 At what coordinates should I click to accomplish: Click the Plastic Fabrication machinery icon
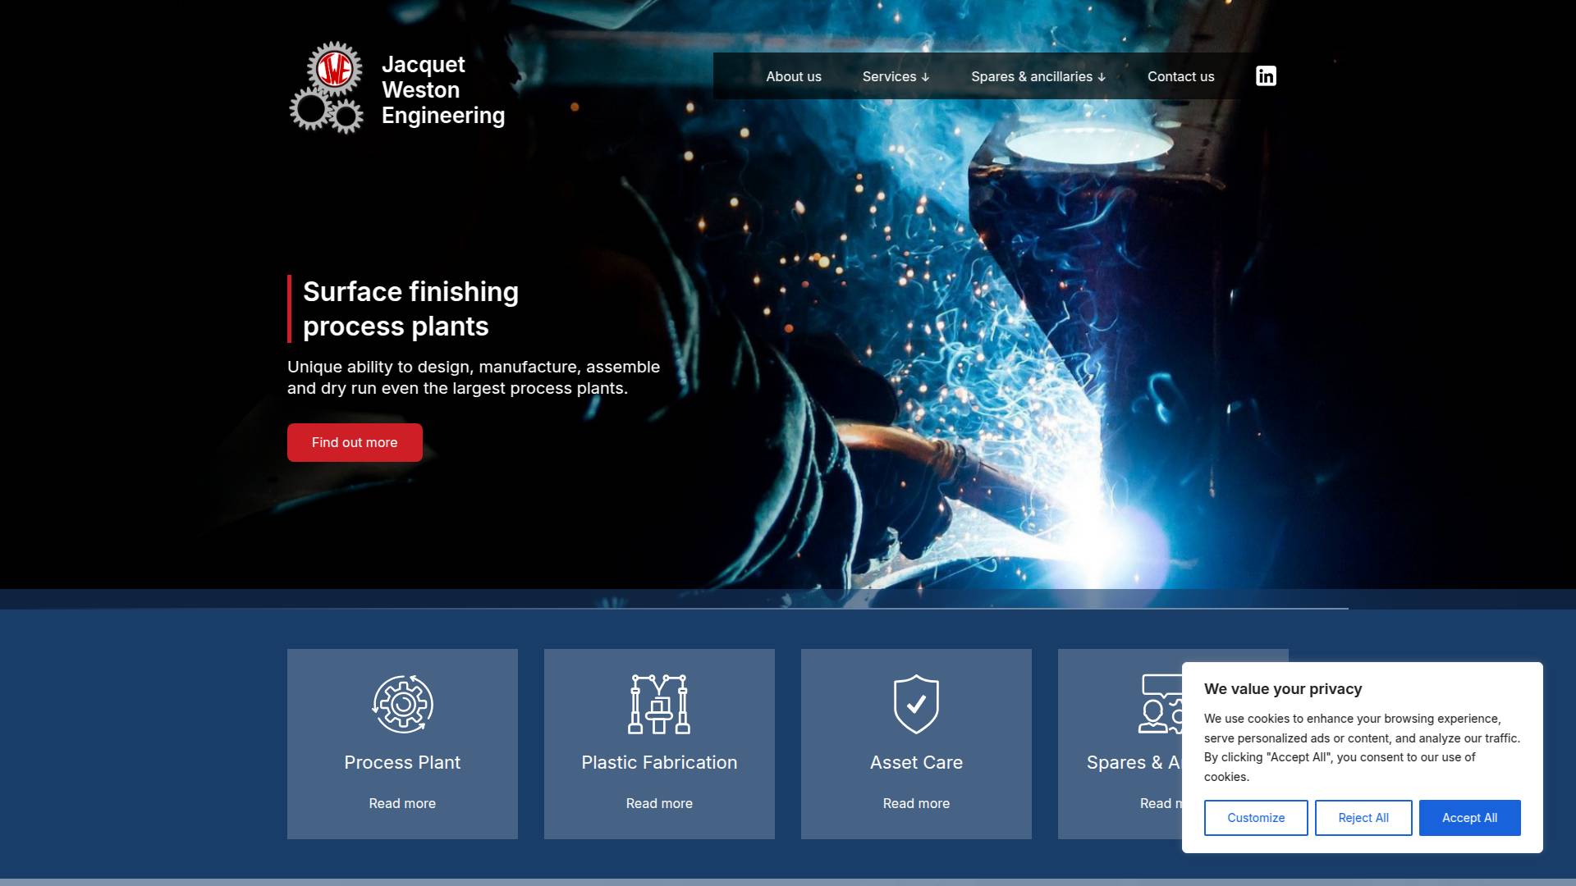659,704
